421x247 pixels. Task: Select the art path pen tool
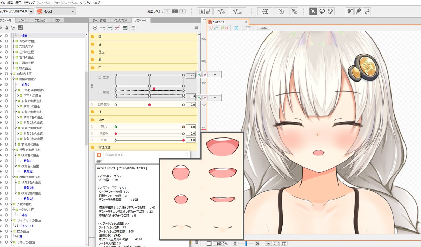tap(359, 11)
